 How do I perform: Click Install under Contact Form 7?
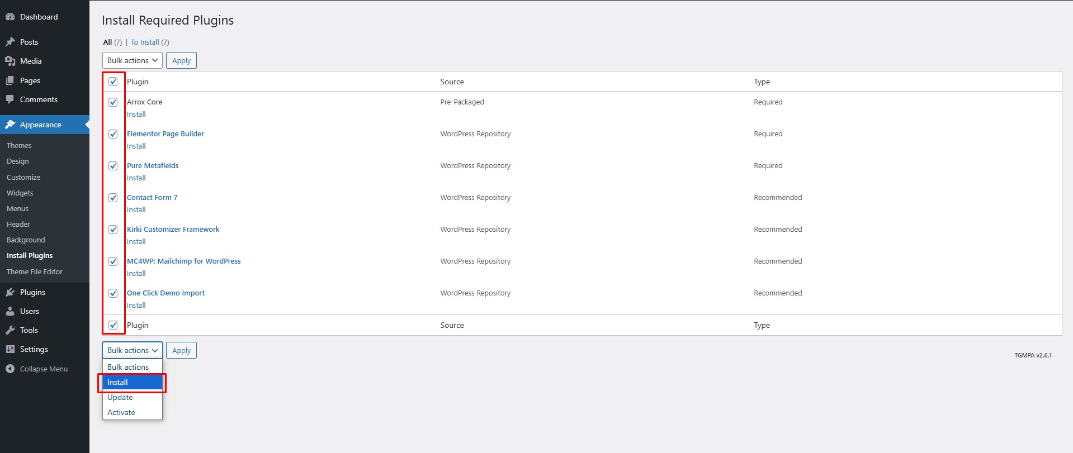click(x=136, y=209)
